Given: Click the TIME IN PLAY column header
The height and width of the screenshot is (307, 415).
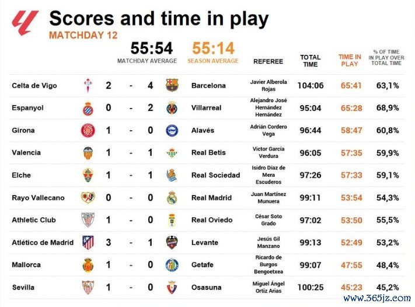Looking at the screenshot, I should tap(350, 60).
